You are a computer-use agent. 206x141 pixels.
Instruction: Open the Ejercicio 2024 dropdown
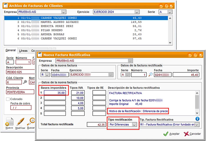137,12
